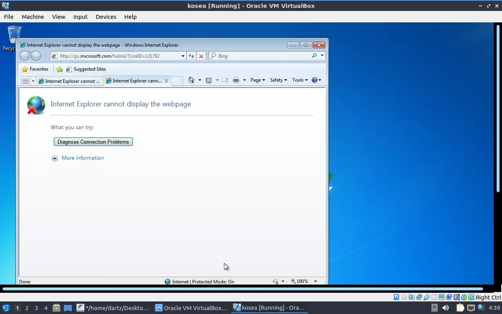
Task: Click the VirtualBox mouse integration green icon
Action: click(464, 297)
